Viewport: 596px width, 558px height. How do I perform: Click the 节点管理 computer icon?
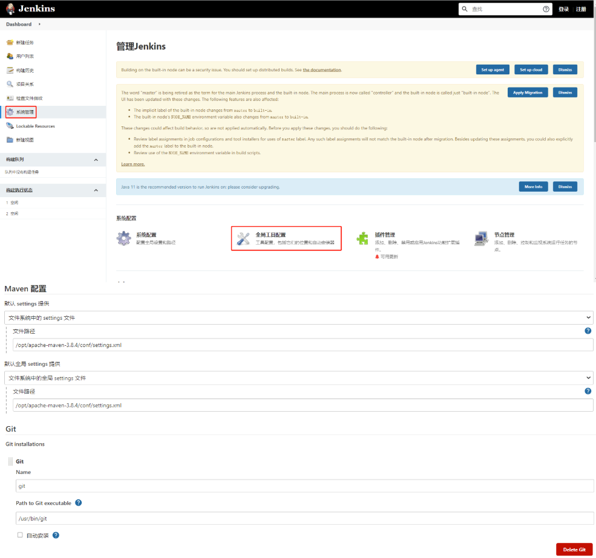482,239
